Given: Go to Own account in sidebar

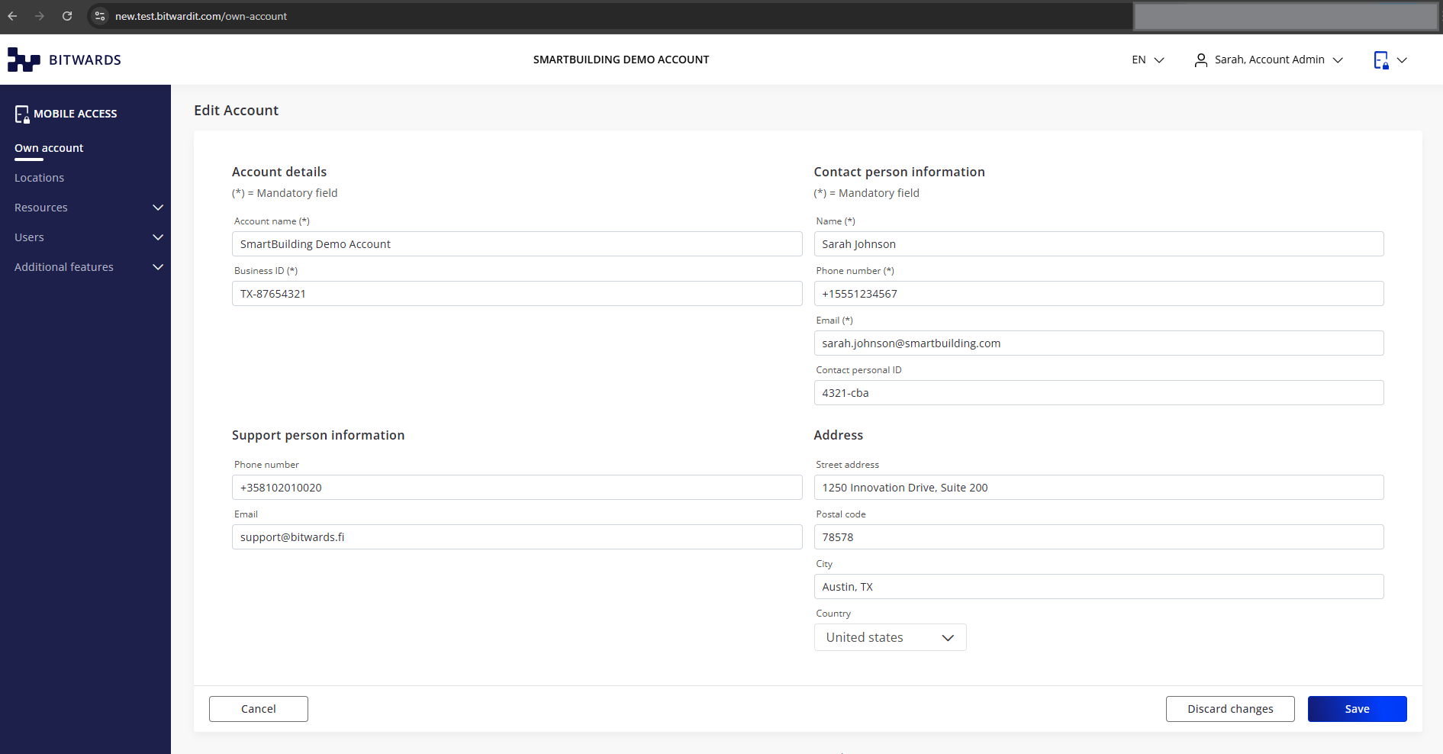Looking at the screenshot, I should point(49,148).
